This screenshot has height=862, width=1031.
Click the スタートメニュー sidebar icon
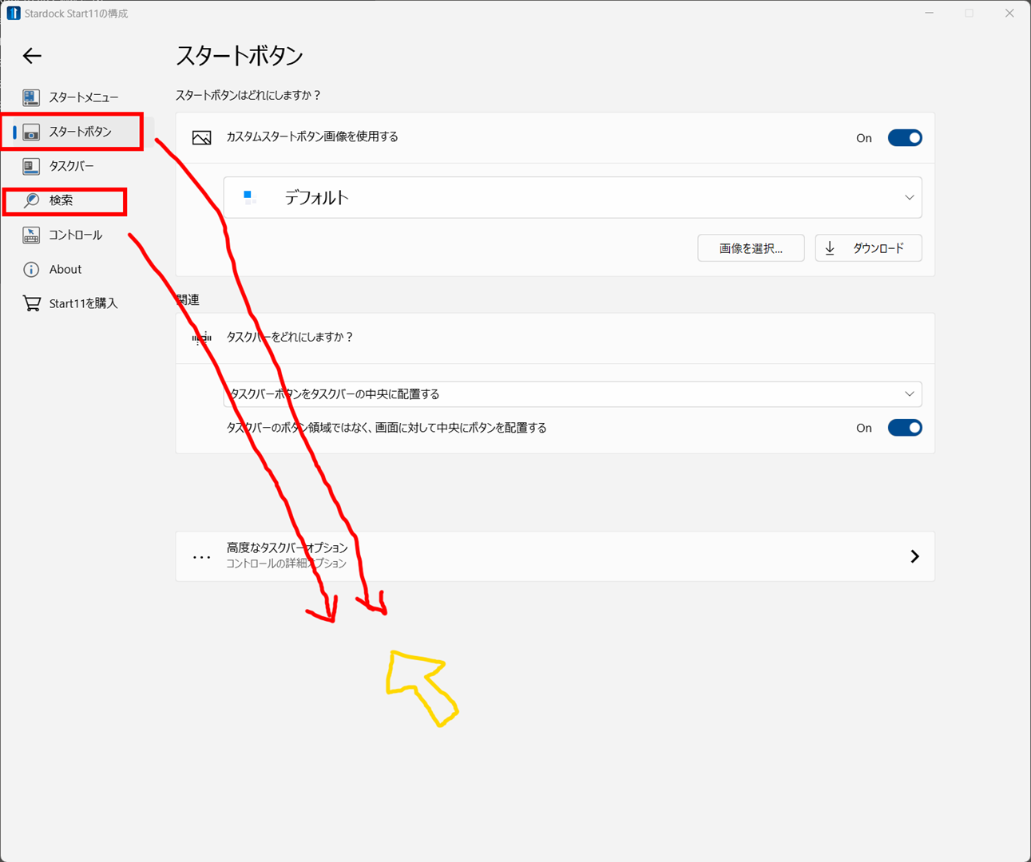pyautogui.click(x=31, y=97)
